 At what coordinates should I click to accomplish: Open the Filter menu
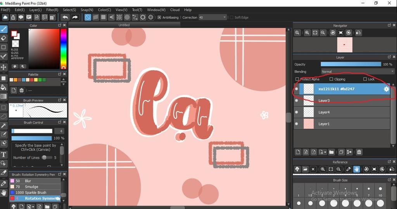pyautogui.click(x=52, y=10)
